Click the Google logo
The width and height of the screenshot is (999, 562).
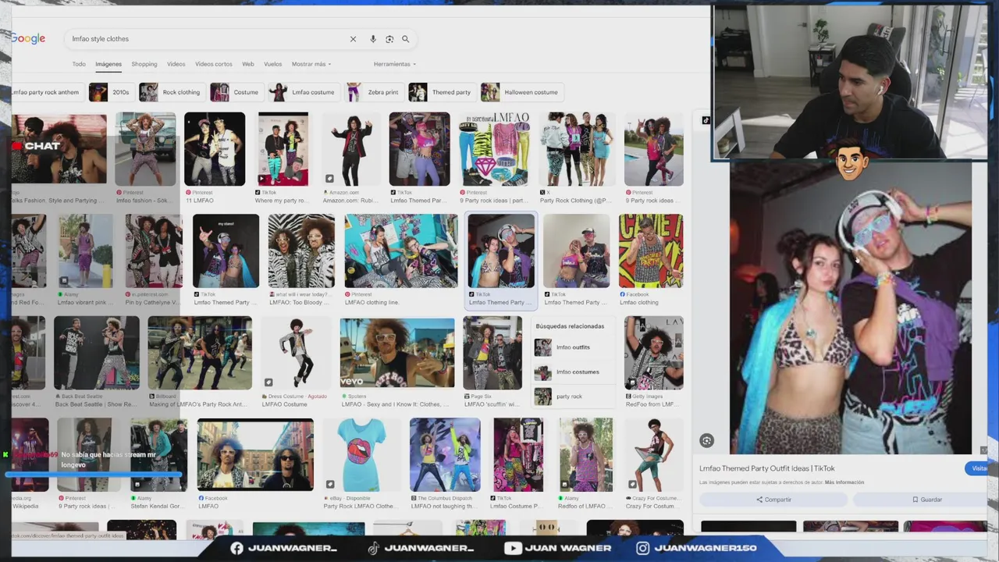(x=28, y=39)
